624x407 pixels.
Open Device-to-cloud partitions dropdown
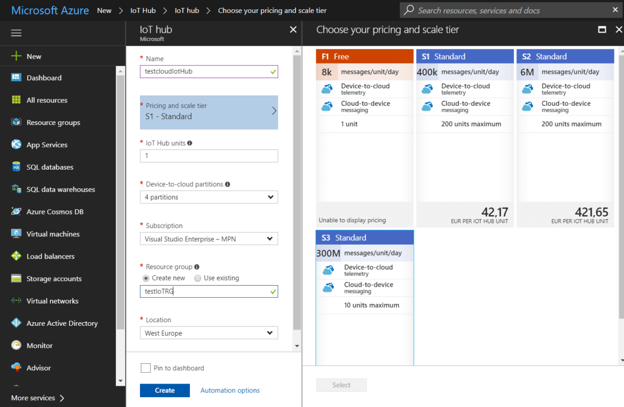tap(209, 197)
